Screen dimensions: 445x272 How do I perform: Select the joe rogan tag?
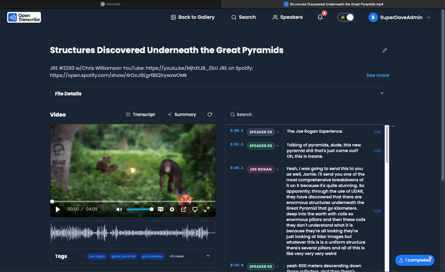(97, 256)
